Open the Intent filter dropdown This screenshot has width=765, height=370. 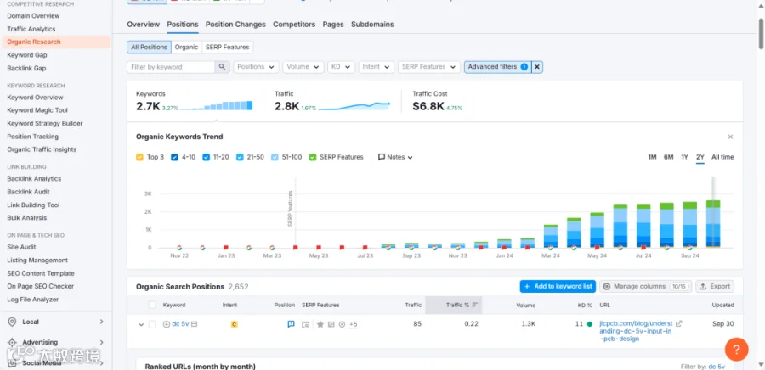(377, 67)
